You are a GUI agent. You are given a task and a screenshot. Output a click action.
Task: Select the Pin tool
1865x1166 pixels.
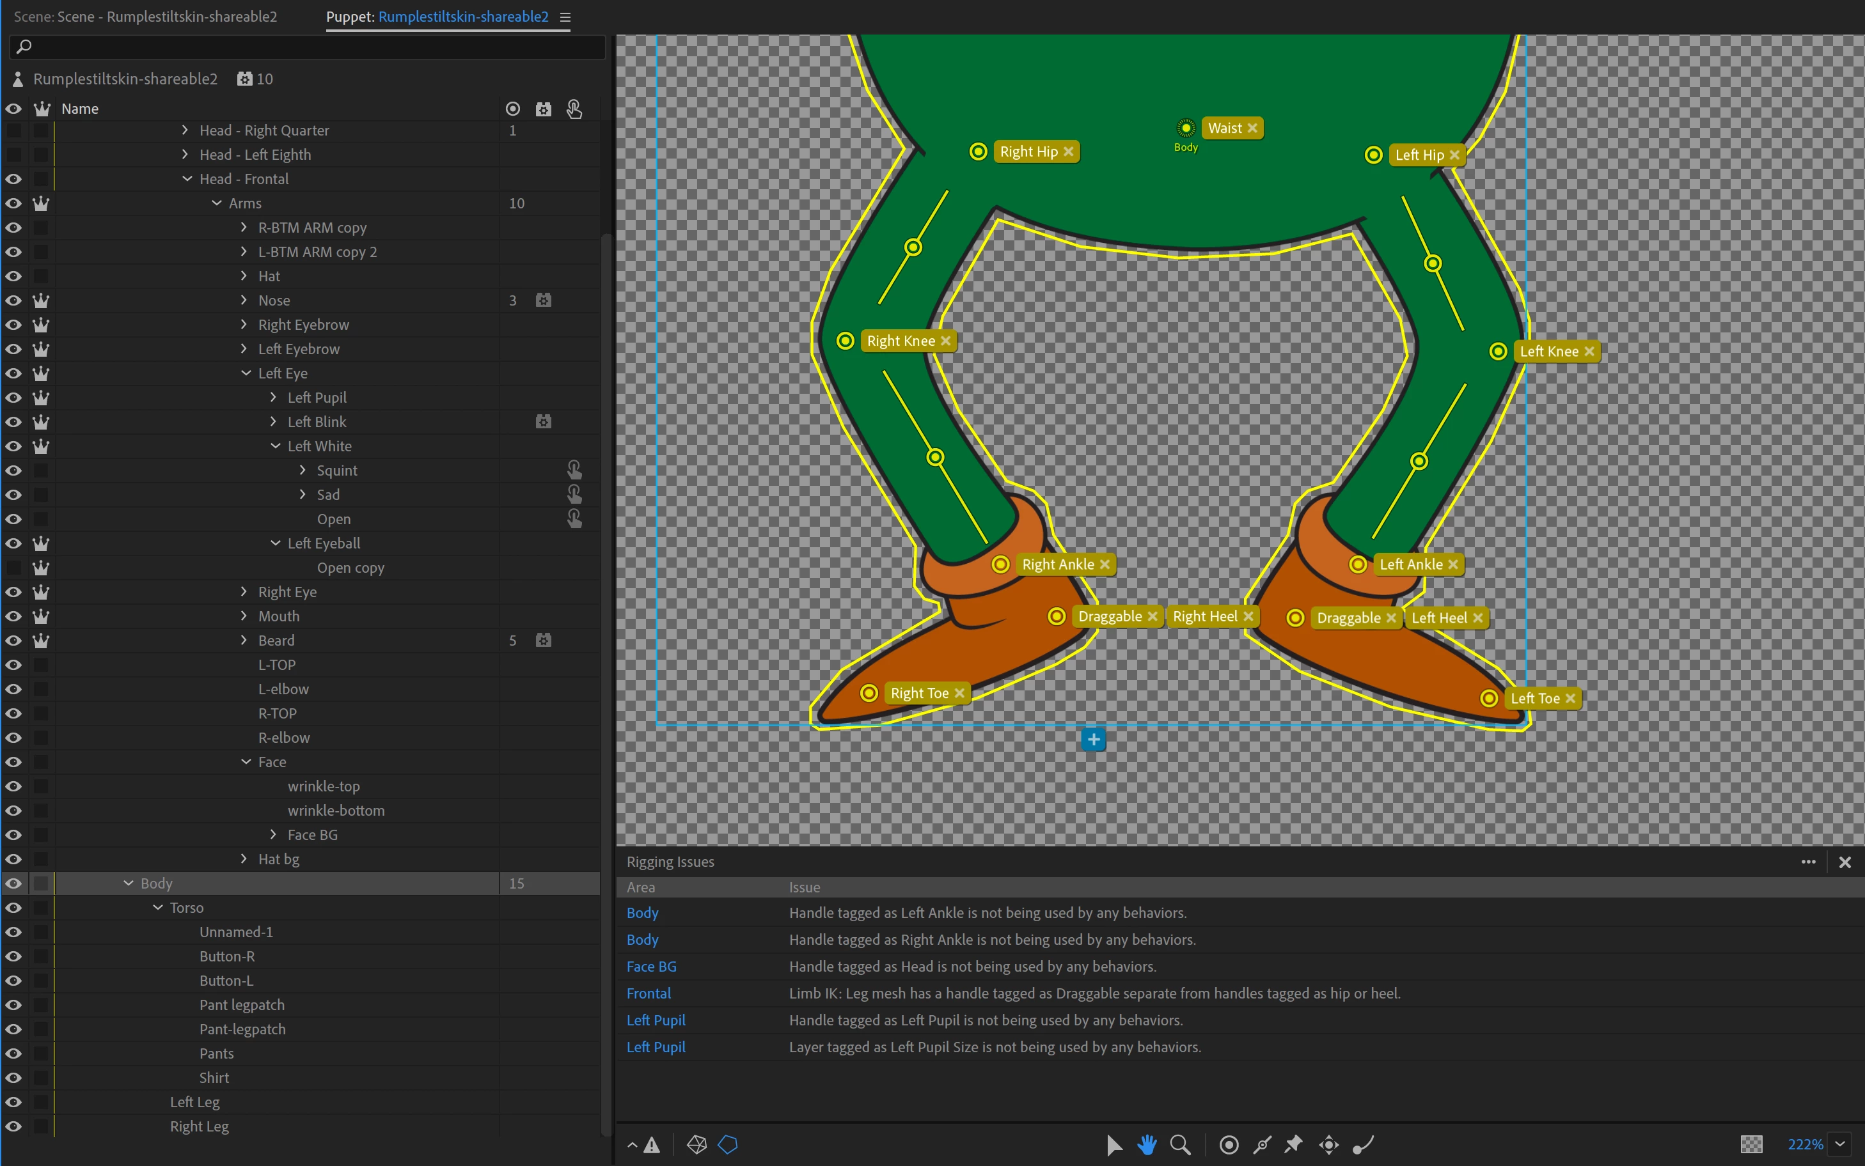point(1294,1144)
